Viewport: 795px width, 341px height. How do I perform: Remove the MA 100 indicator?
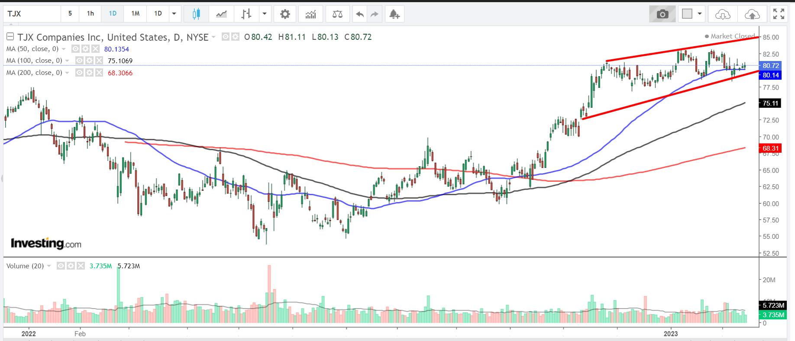(99, 61)
